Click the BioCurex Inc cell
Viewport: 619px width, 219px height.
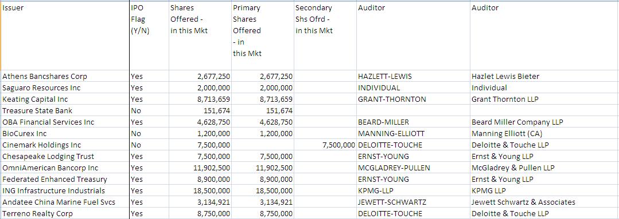(65, 133)
